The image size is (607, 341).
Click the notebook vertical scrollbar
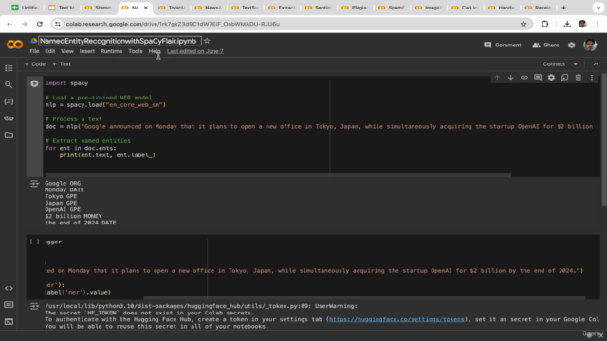604,139
